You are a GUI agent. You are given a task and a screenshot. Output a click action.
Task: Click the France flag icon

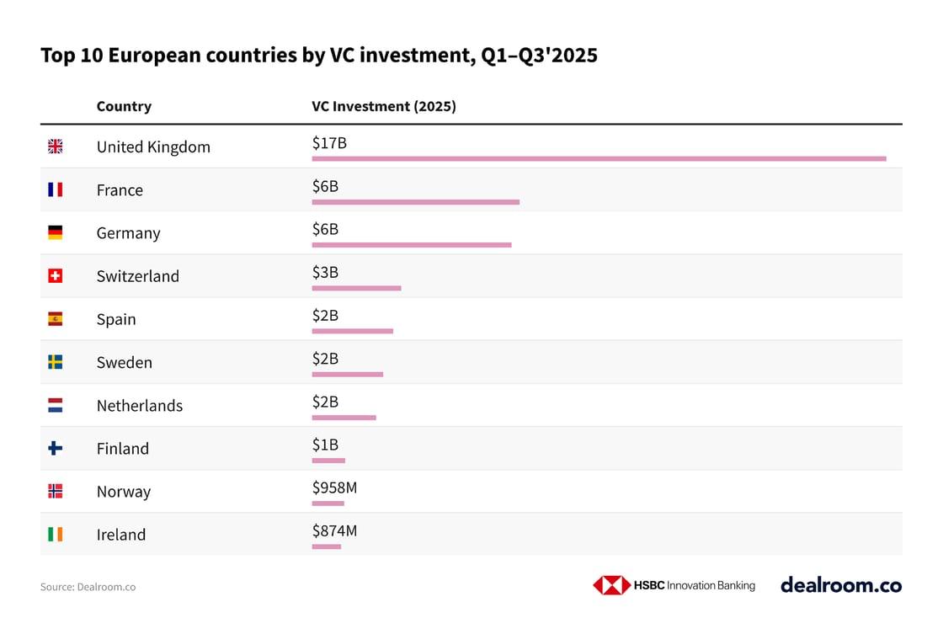point(56,189)
